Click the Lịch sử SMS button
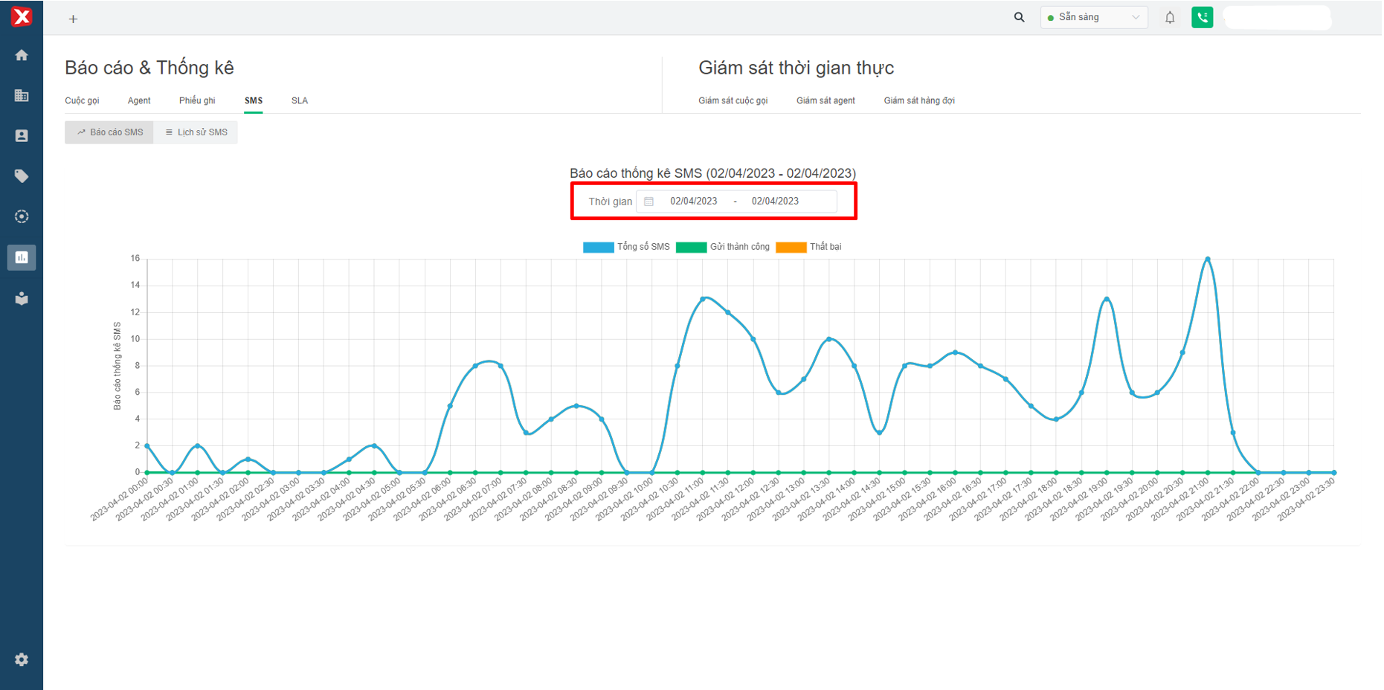The width and height of the screenshot is (1384, 690). click(196, 132)
